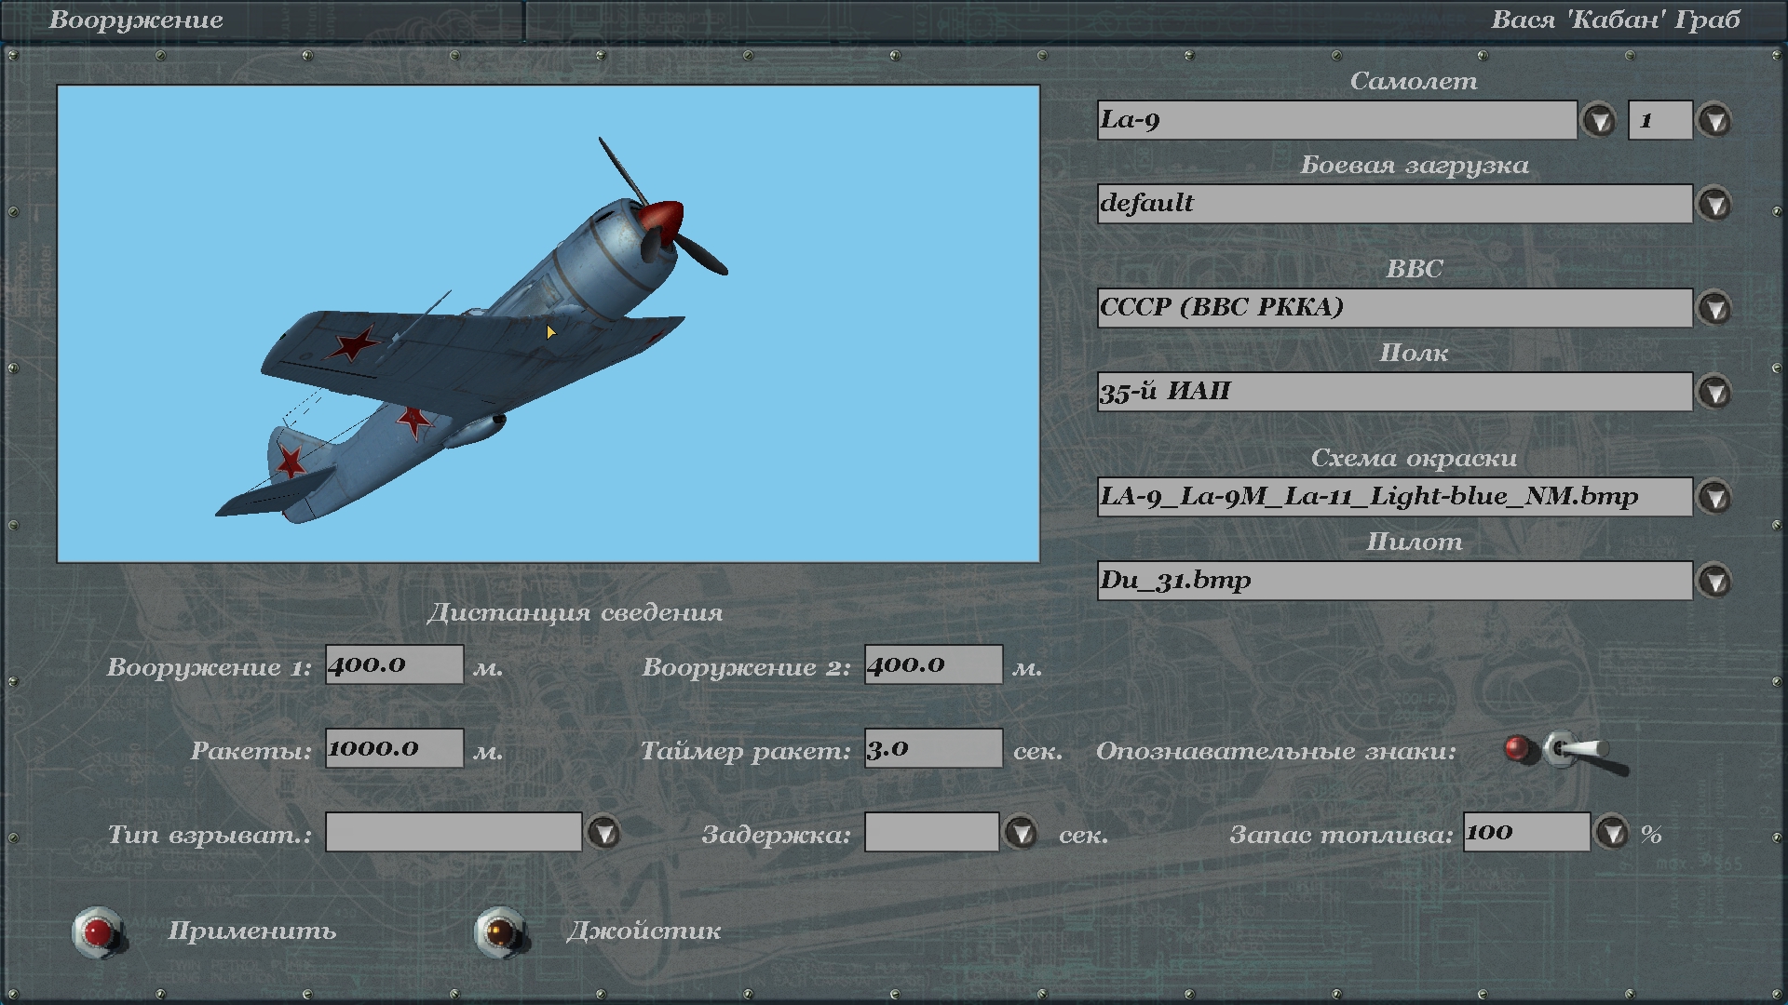Screen dimensions: 1788x1005
Task: Click the Вооружение 2 convergence field
Action: [932, 664]
